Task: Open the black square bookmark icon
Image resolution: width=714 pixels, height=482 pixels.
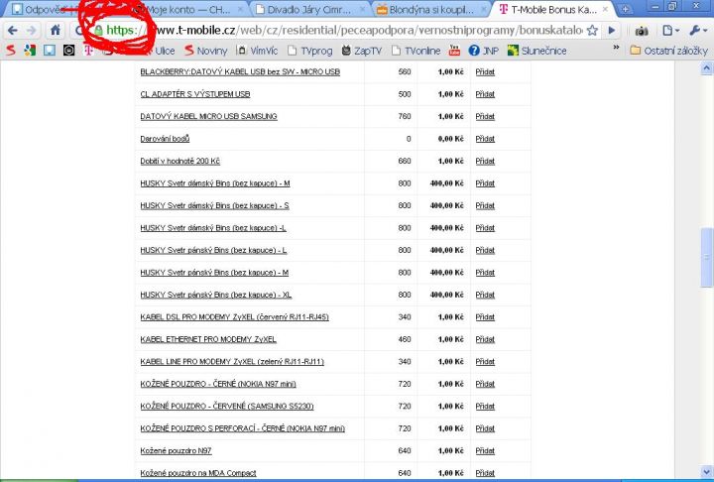Action: click(x=68, y=51)
